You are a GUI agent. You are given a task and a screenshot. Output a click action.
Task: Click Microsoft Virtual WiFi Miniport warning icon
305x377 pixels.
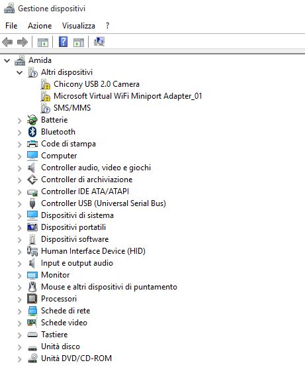pos(46,96)
